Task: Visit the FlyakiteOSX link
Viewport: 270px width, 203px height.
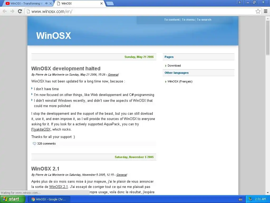Action: tap(41, 129)
